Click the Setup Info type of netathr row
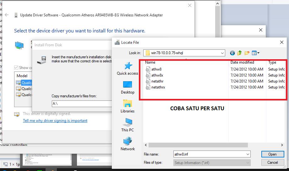 pos(276,81)
